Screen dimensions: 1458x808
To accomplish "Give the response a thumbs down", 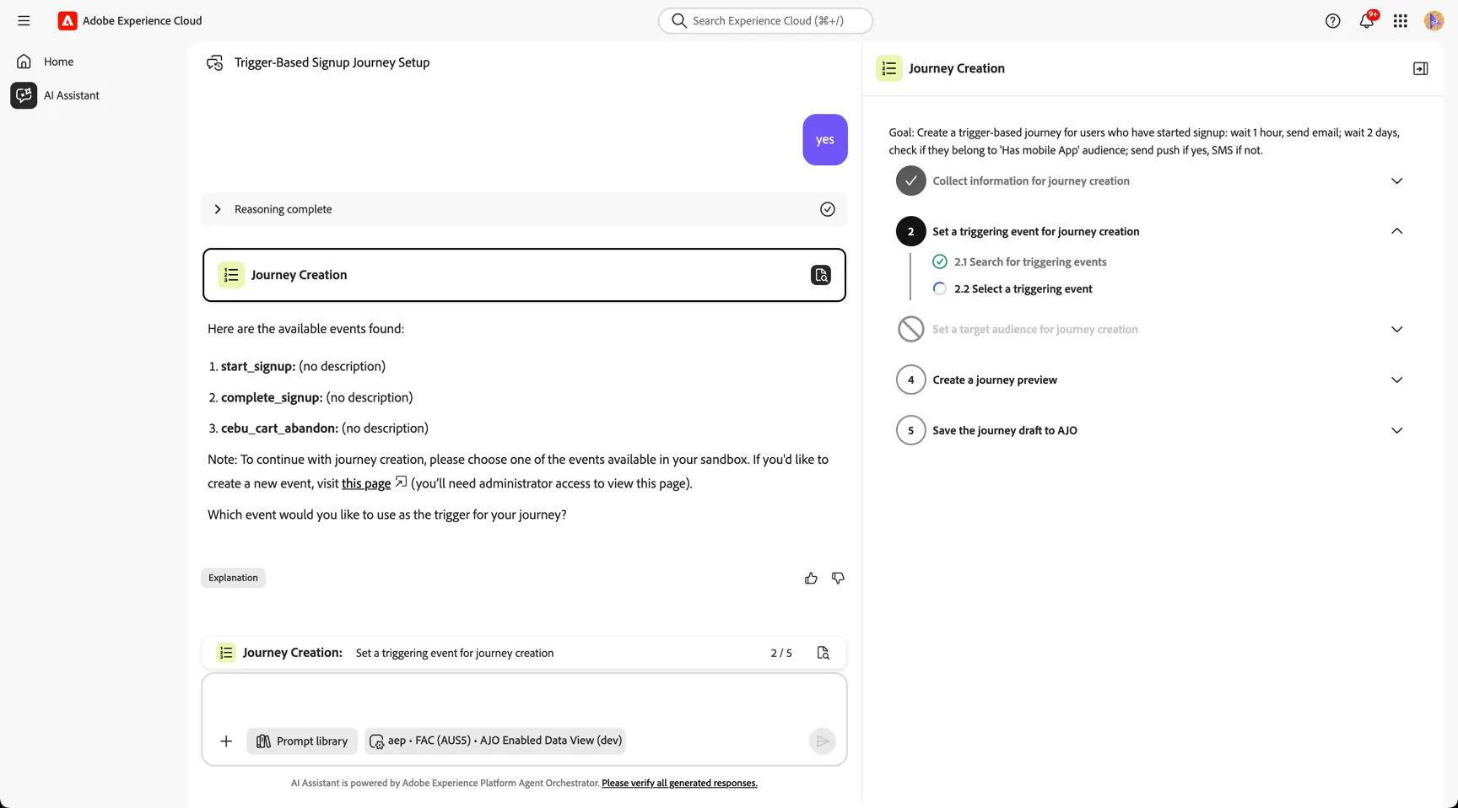I will (x=838, y=578).
